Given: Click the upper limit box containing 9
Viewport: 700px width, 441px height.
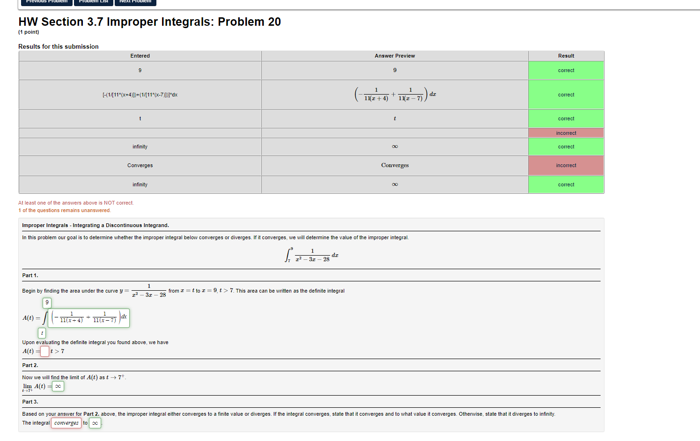Looking at the screenshot, I should (x=47, y=302).
